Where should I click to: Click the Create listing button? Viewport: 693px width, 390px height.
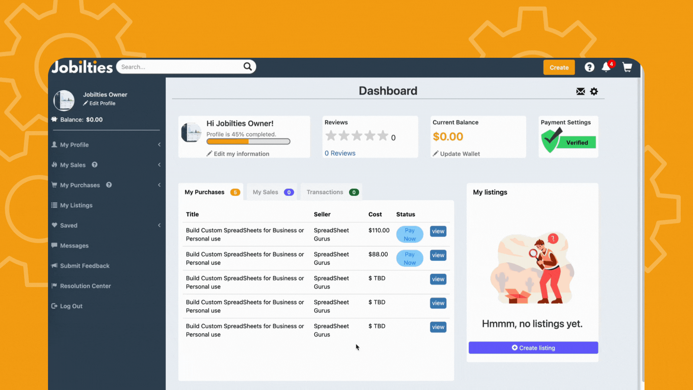click(533, 347)
